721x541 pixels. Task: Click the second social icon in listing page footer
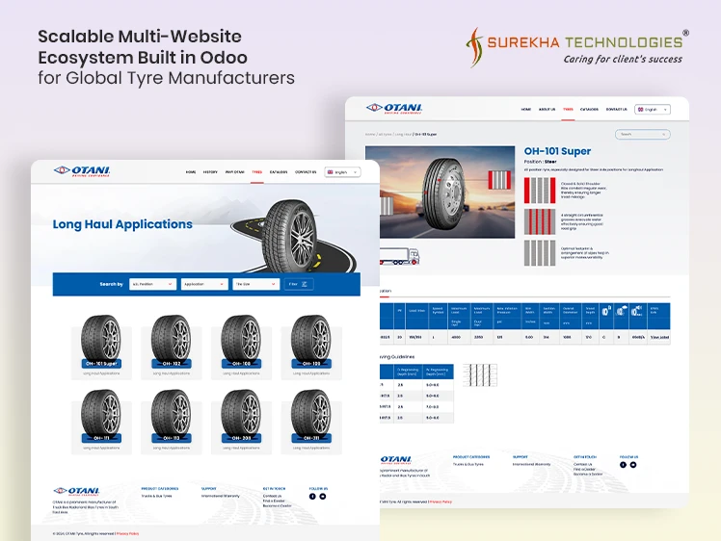point(323,497)
